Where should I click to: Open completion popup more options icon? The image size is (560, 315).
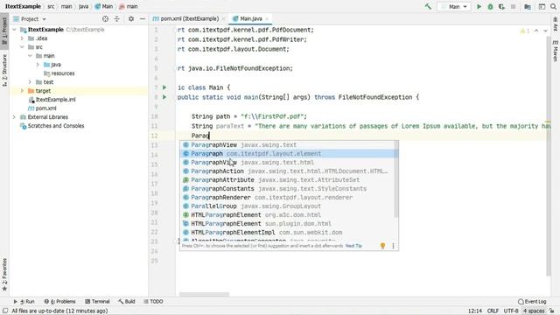tap(393, 246)
